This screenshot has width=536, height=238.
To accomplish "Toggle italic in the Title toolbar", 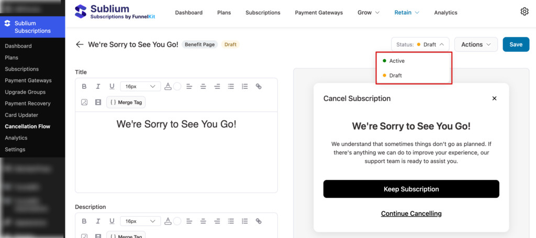I will [x=98, y=86].
